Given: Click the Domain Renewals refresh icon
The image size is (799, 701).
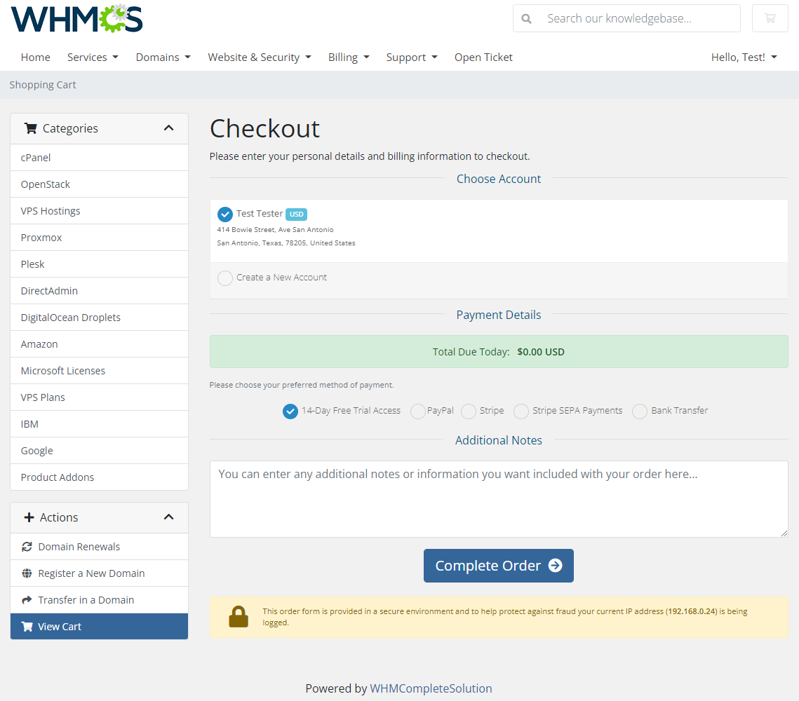Looking at the screenshot, I should [x=26, y=546].
